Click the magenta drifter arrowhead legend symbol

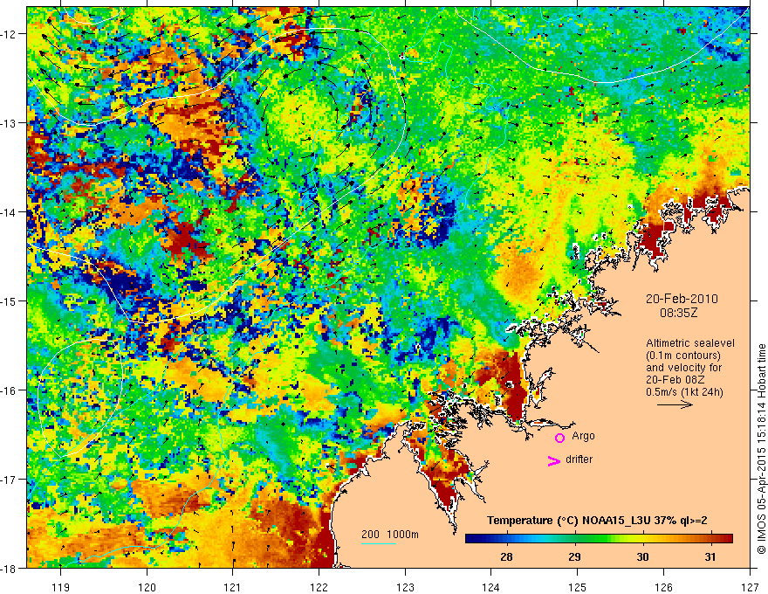(x=554, y=460)
